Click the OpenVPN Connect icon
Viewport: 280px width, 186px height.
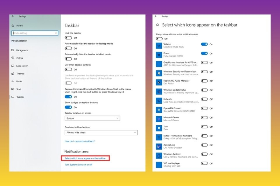[x=159, y=110]
